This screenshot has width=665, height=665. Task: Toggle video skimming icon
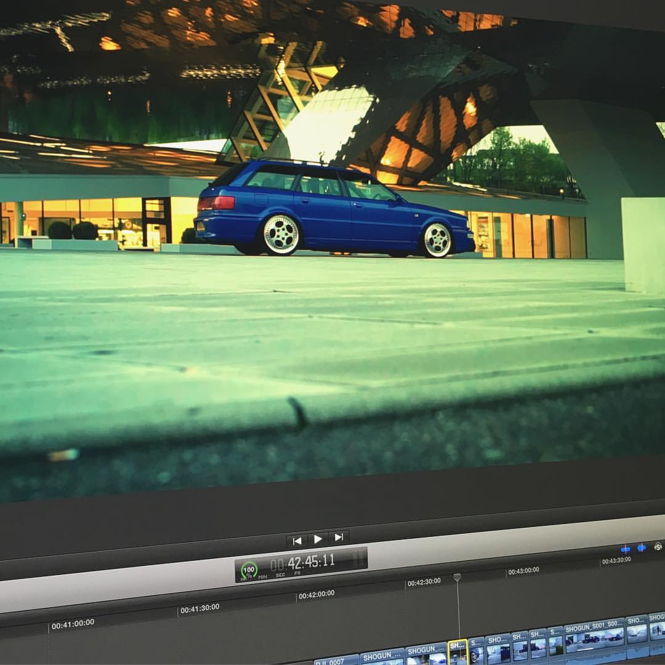pyautogui.click(x=626, y=549)
